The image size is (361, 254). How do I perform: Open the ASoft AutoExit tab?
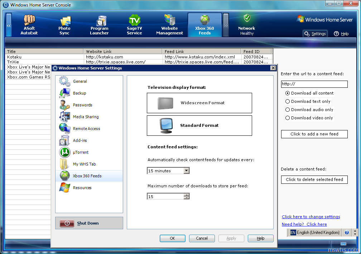coord(29,25)
